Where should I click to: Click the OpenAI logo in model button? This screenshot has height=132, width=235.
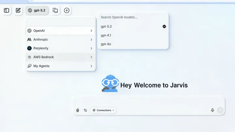(x=30, y=10)
